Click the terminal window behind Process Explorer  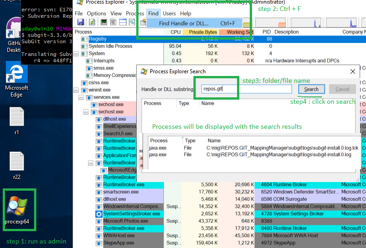click(x=47, y=33)
